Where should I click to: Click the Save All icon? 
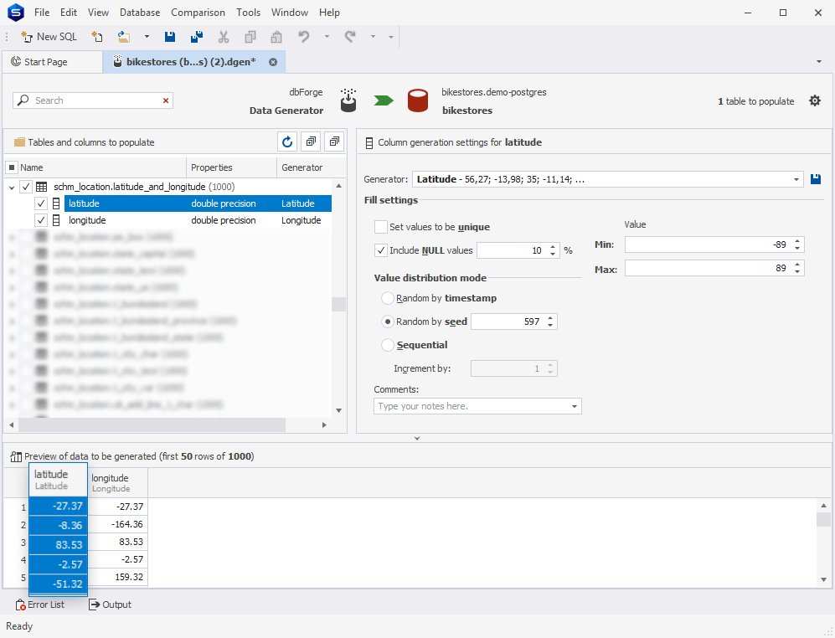197,37
